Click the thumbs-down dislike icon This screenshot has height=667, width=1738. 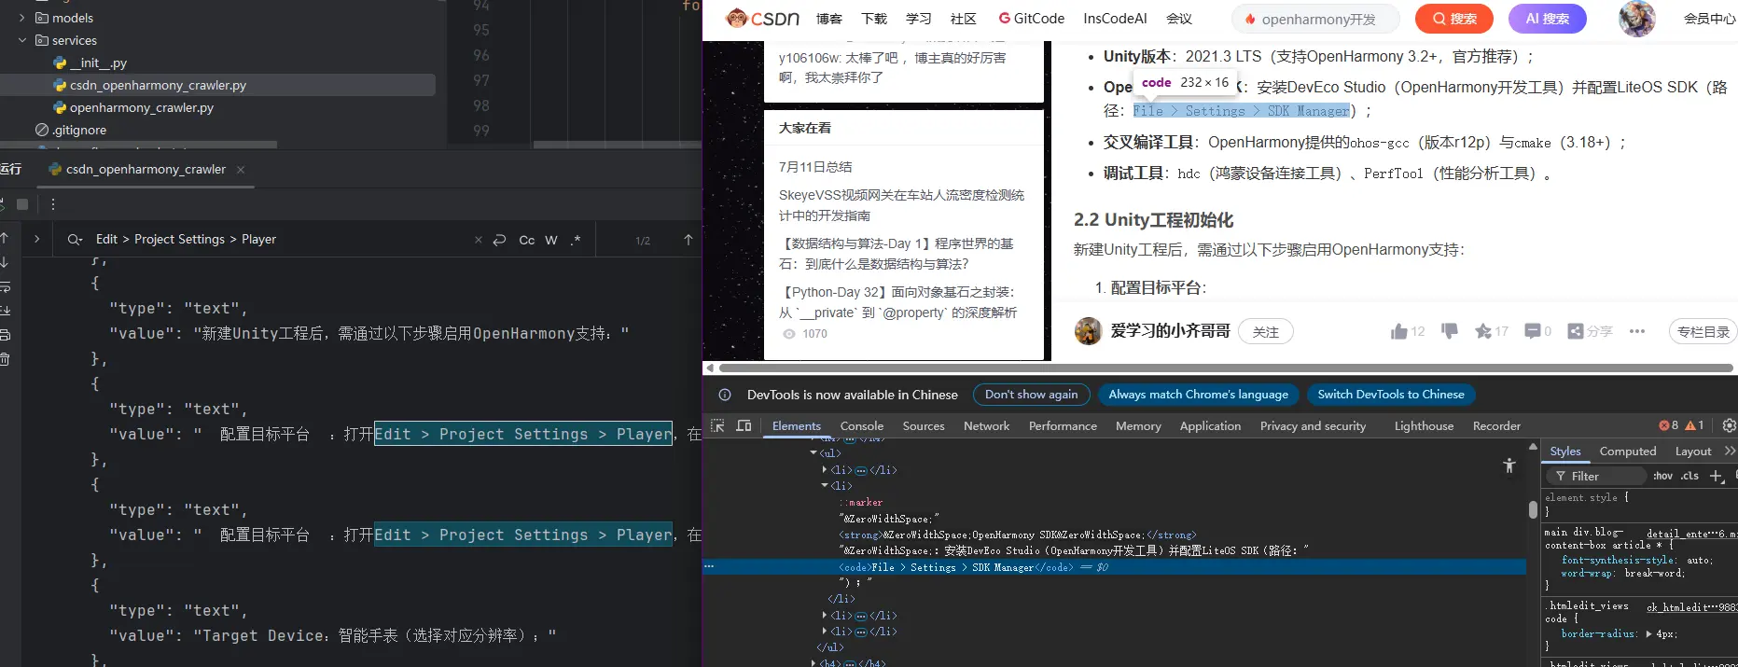tap(1449, 331)
